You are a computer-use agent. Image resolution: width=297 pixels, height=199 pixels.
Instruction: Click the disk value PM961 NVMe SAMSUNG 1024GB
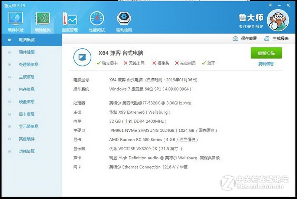coord(164,130)
